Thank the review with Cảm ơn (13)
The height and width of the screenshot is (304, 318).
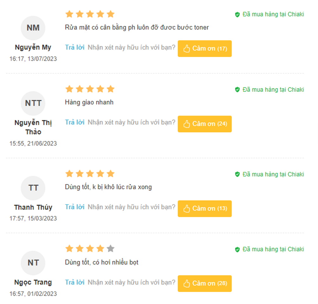pyautogui.click(x=205, y=209)
